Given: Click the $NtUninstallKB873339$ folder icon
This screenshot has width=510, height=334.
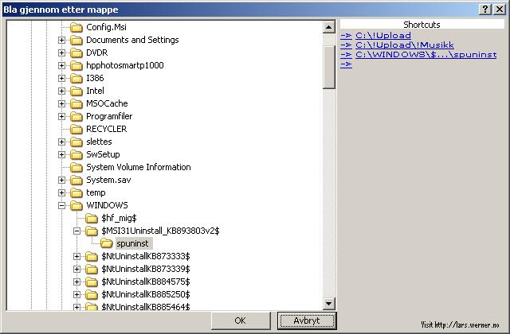Looking at the screenshot, I should (92, 269).
